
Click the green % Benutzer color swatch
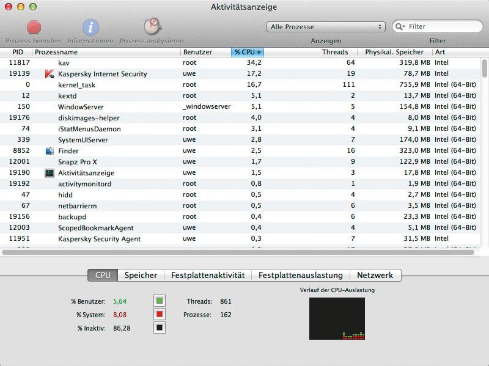tap(160, 301)
